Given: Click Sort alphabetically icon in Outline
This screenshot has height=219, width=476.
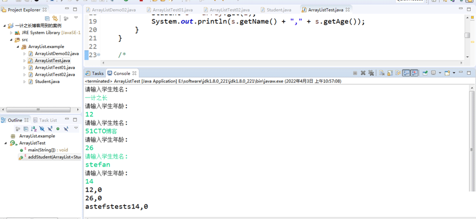Looking at the screenshot, I should click(34, 129).
